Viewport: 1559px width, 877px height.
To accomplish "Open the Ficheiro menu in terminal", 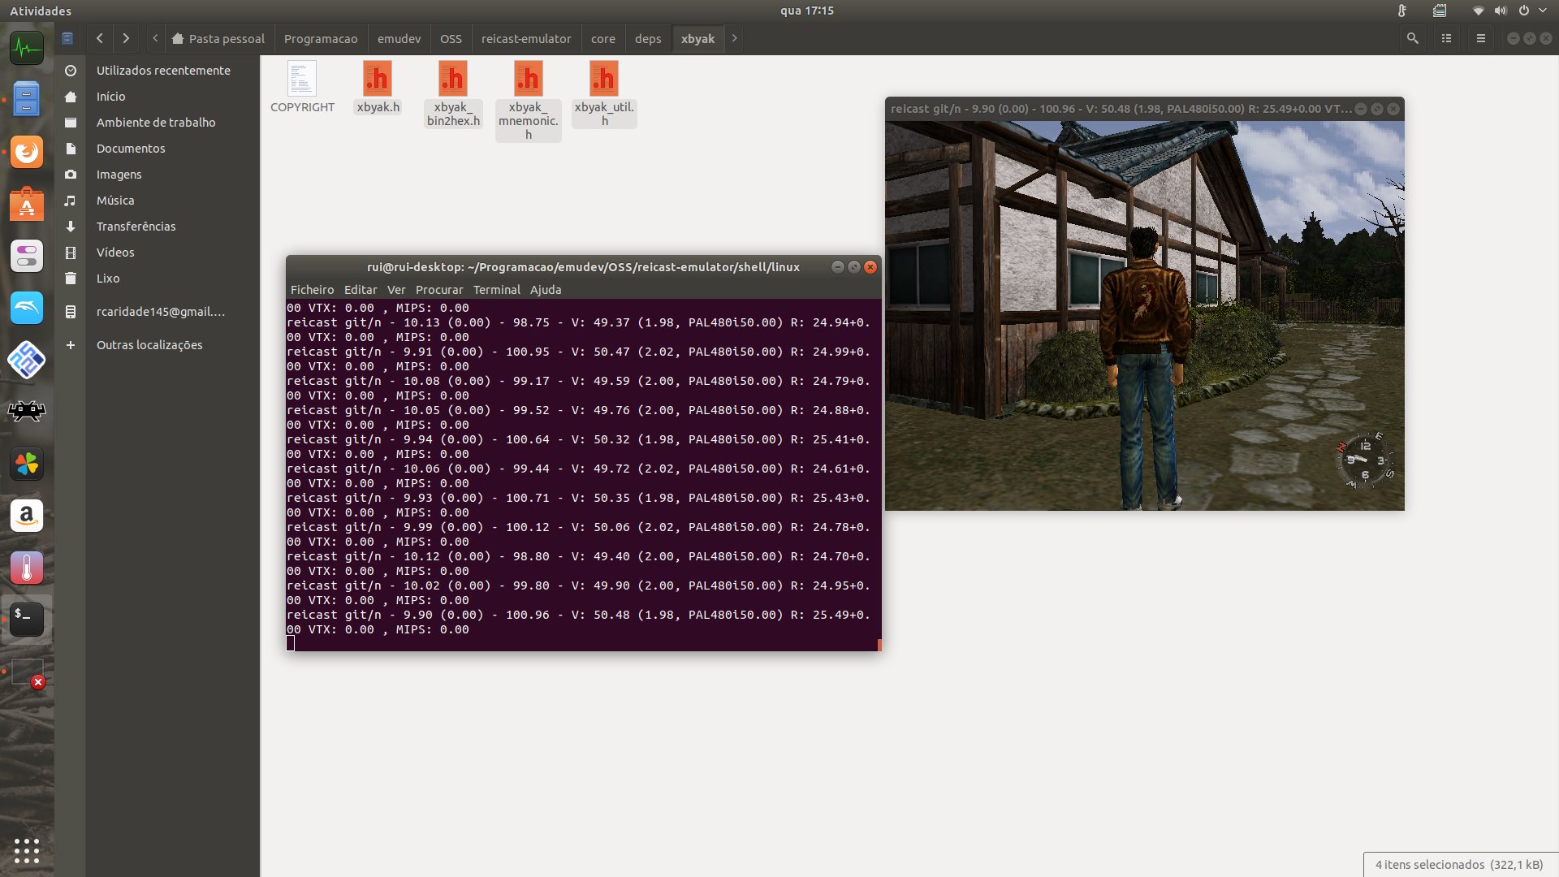I will click(x=312, y=290).
